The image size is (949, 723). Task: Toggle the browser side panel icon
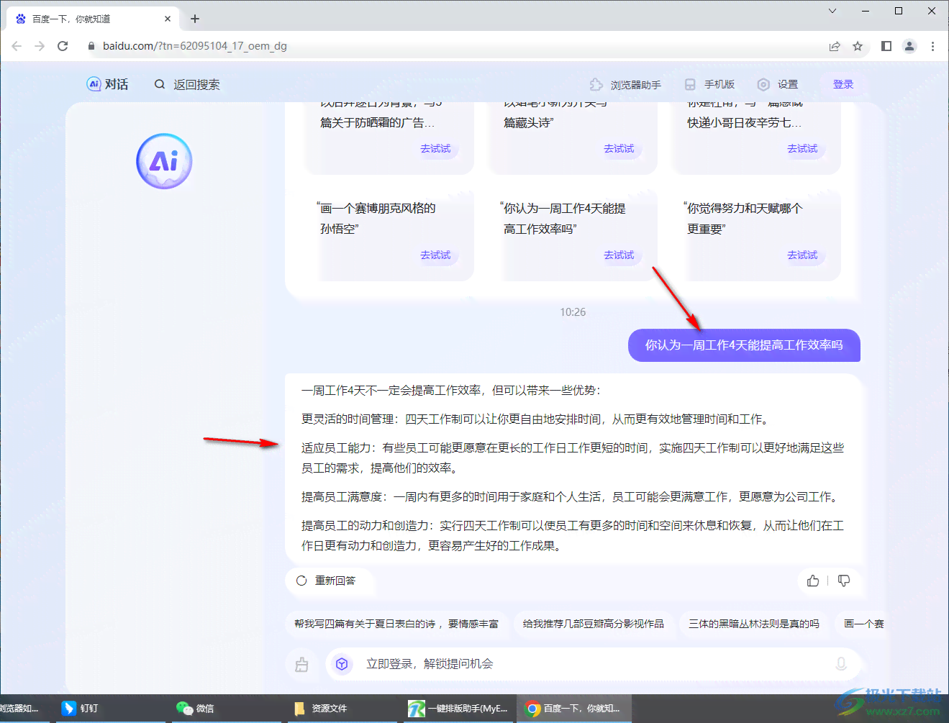click(x=886, y=46)
